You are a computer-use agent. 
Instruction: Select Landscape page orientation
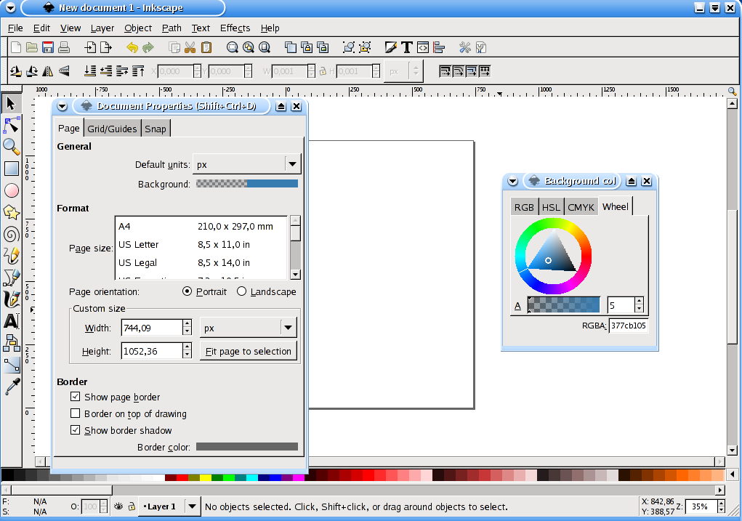point(241,291)
